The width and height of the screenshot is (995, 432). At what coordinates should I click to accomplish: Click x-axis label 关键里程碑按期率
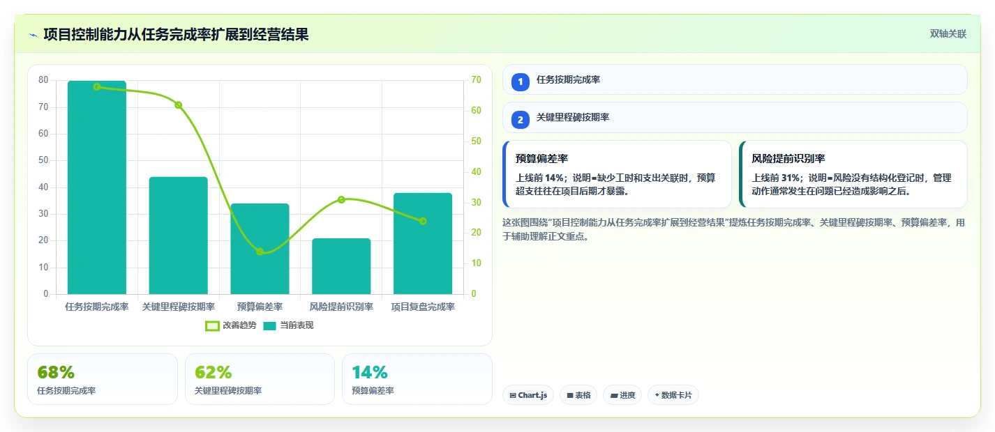coord(179,307)
